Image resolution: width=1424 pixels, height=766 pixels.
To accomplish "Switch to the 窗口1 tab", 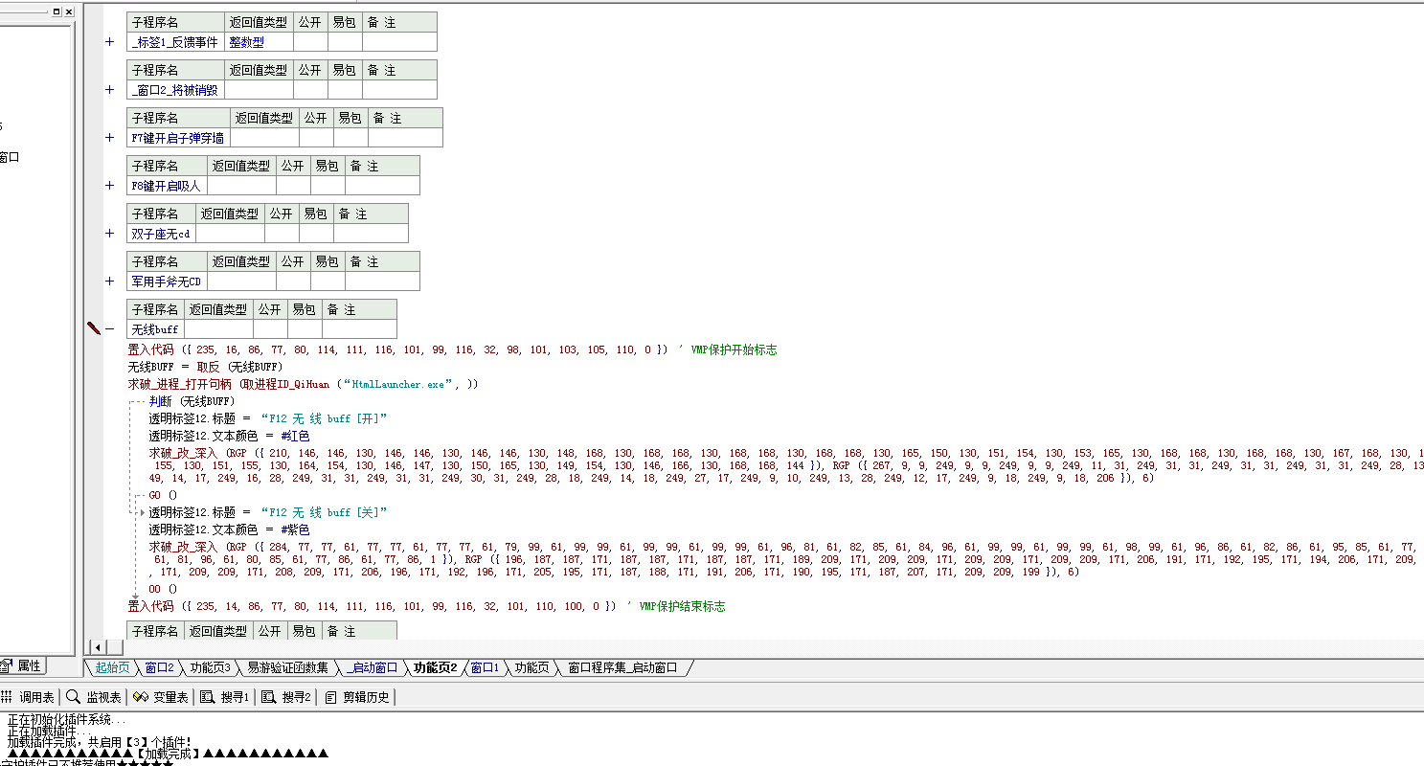I will (x=486, y=667).
